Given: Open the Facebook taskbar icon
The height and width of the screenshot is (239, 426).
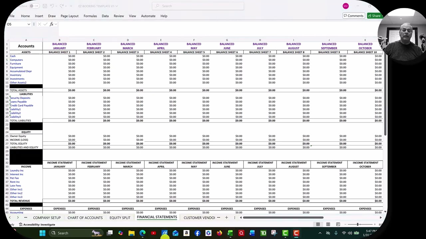Looking at the screenshot, I should pyautogui.click(x=197, y=233).
